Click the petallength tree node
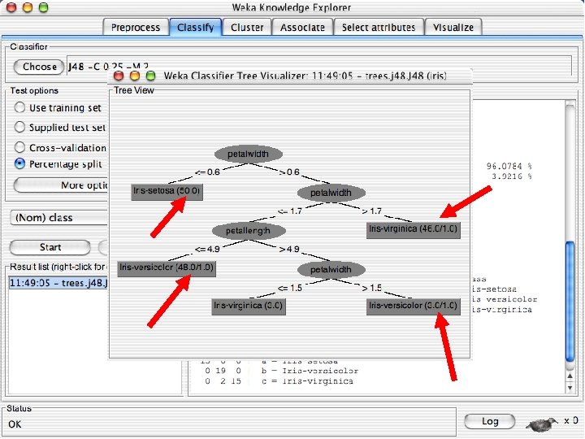The image size is (585, 439). [249, 231]
